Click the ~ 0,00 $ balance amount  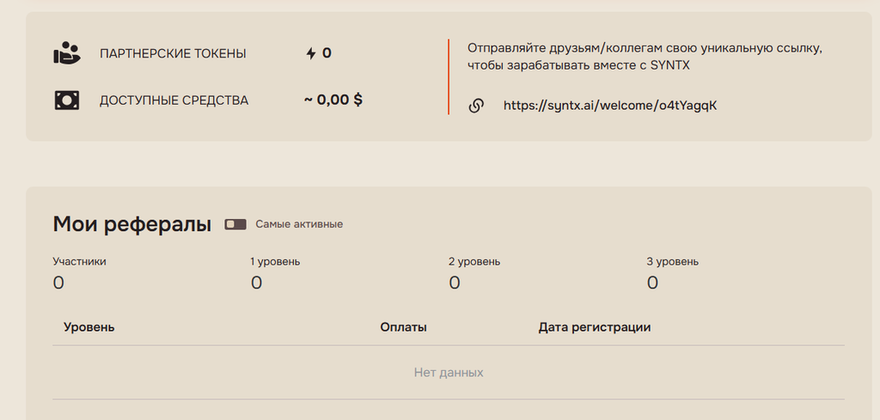[333, 100]
